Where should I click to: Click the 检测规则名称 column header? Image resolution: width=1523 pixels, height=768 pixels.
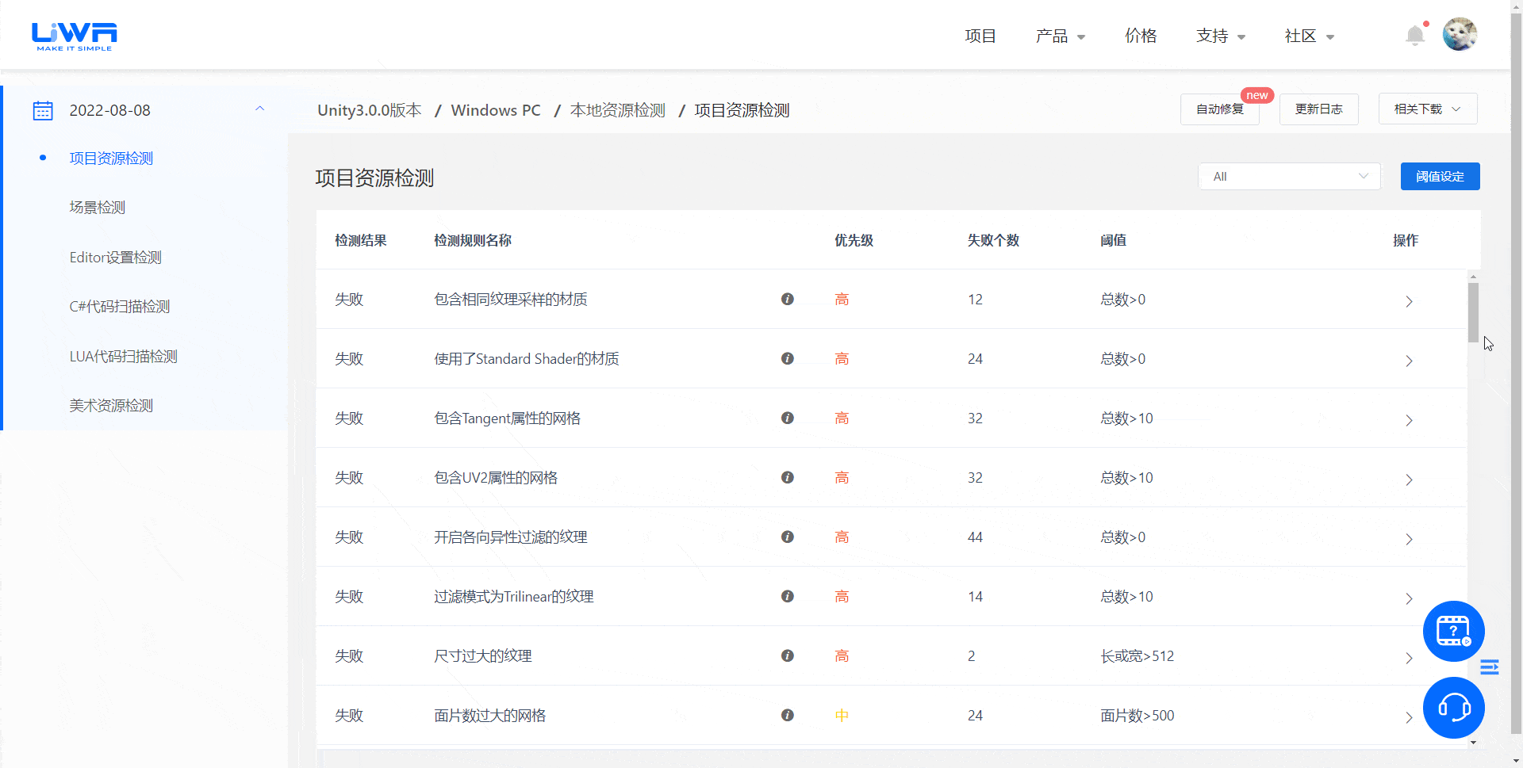(x=473, y=240)
